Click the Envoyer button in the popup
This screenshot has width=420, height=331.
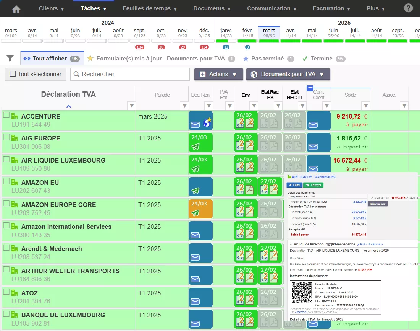313,185
